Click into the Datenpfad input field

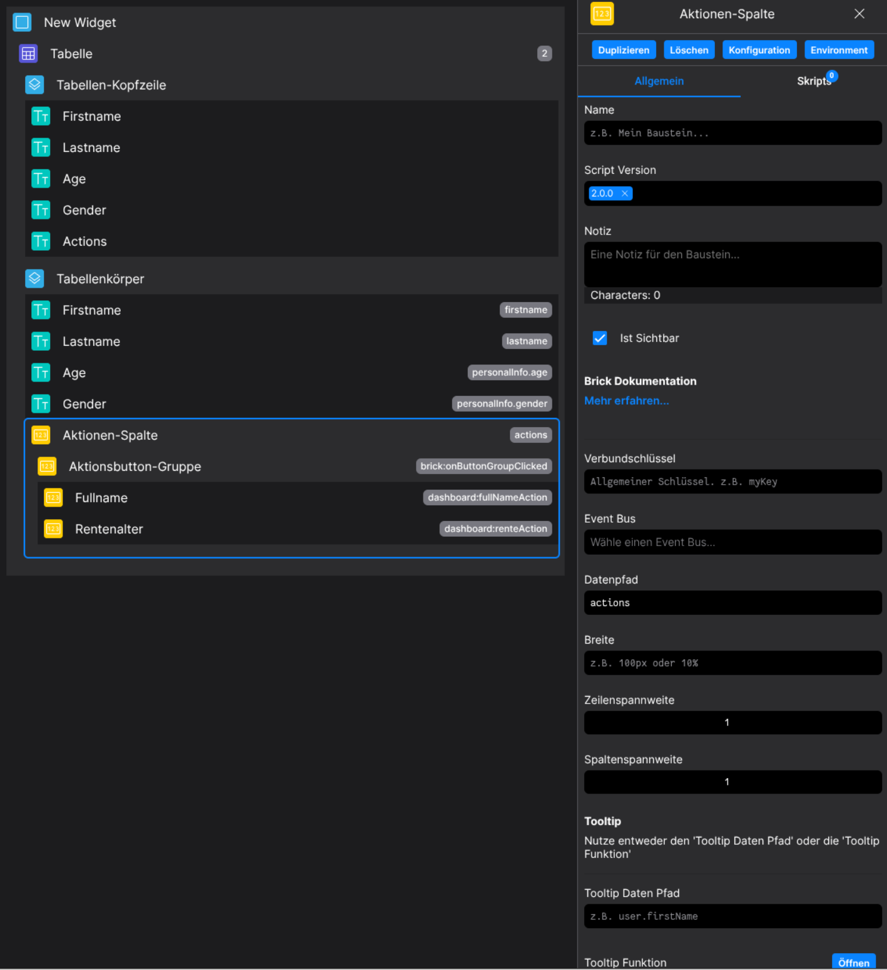732,603
